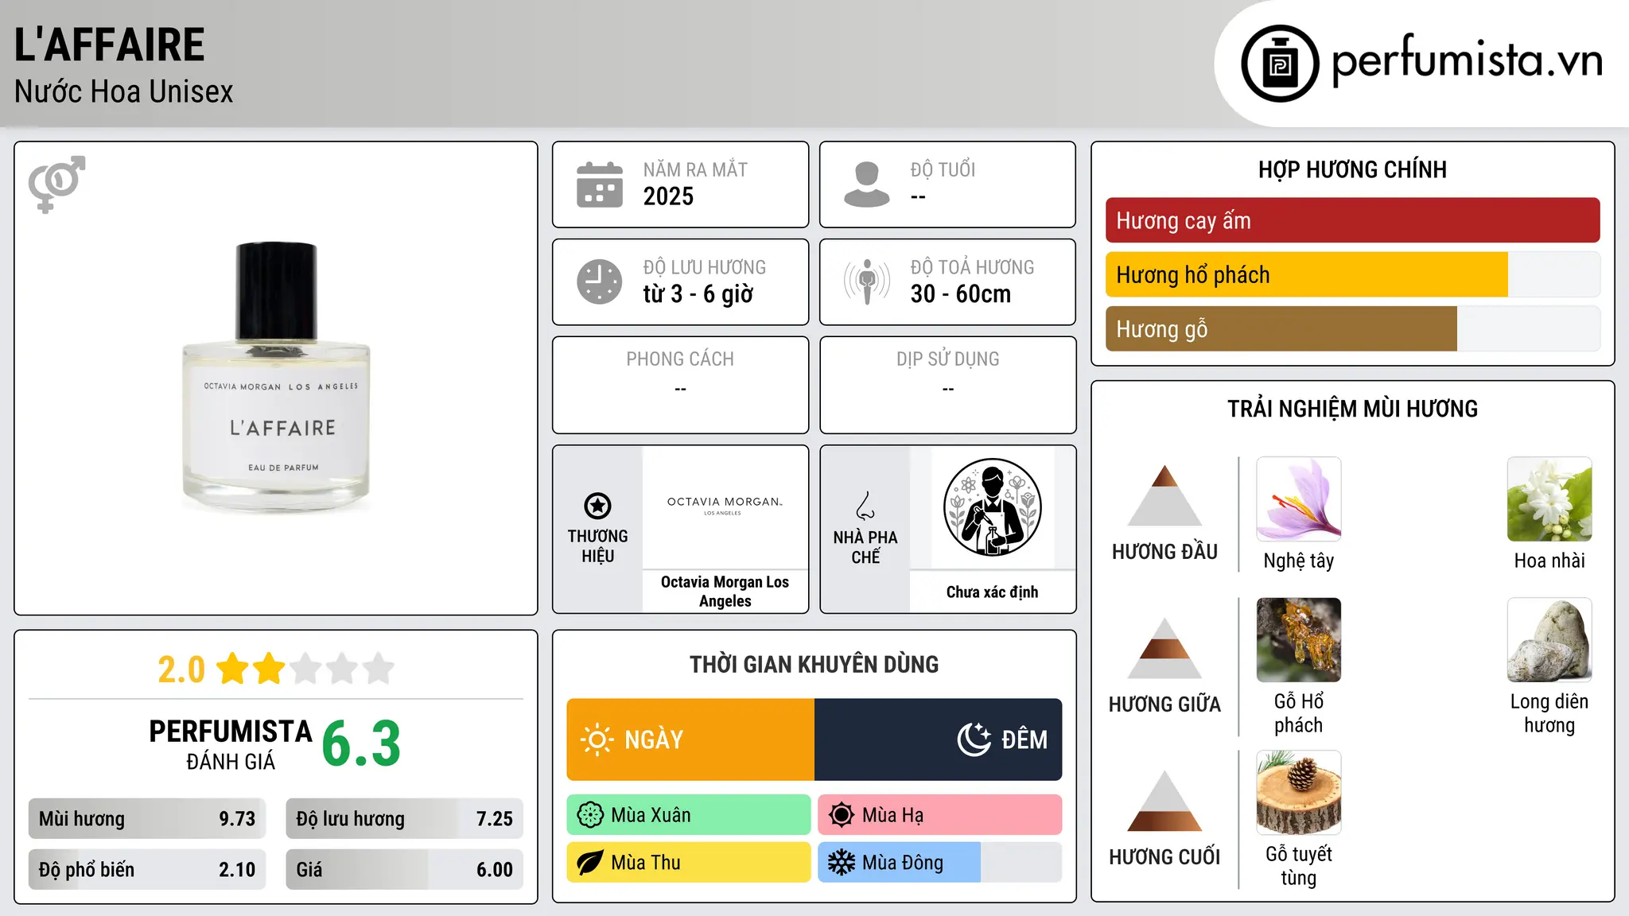Click the snowflake icon beside Mùa Đông
The image size is (1629, 916).
pos(842,863)
